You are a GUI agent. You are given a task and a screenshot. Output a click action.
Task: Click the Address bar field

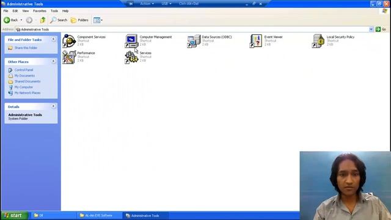coord(192,29)
